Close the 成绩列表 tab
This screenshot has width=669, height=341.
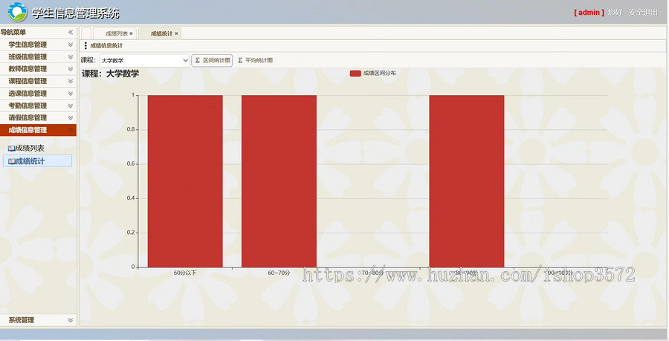[131, 33]
